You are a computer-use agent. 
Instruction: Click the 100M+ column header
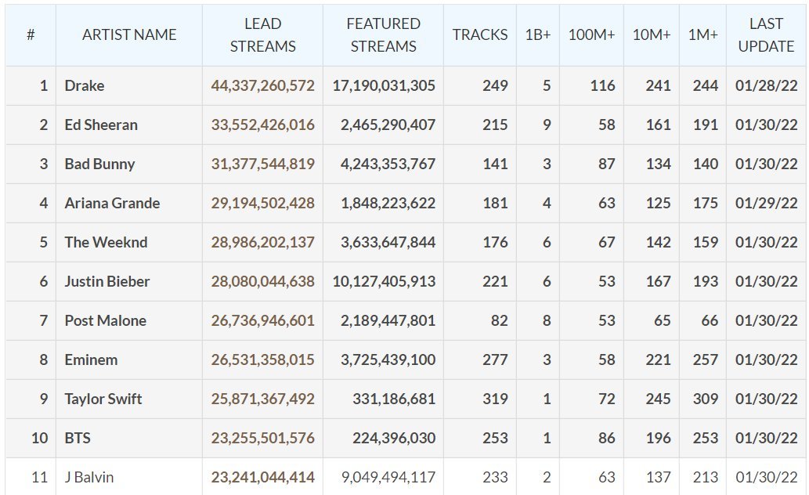591,35
